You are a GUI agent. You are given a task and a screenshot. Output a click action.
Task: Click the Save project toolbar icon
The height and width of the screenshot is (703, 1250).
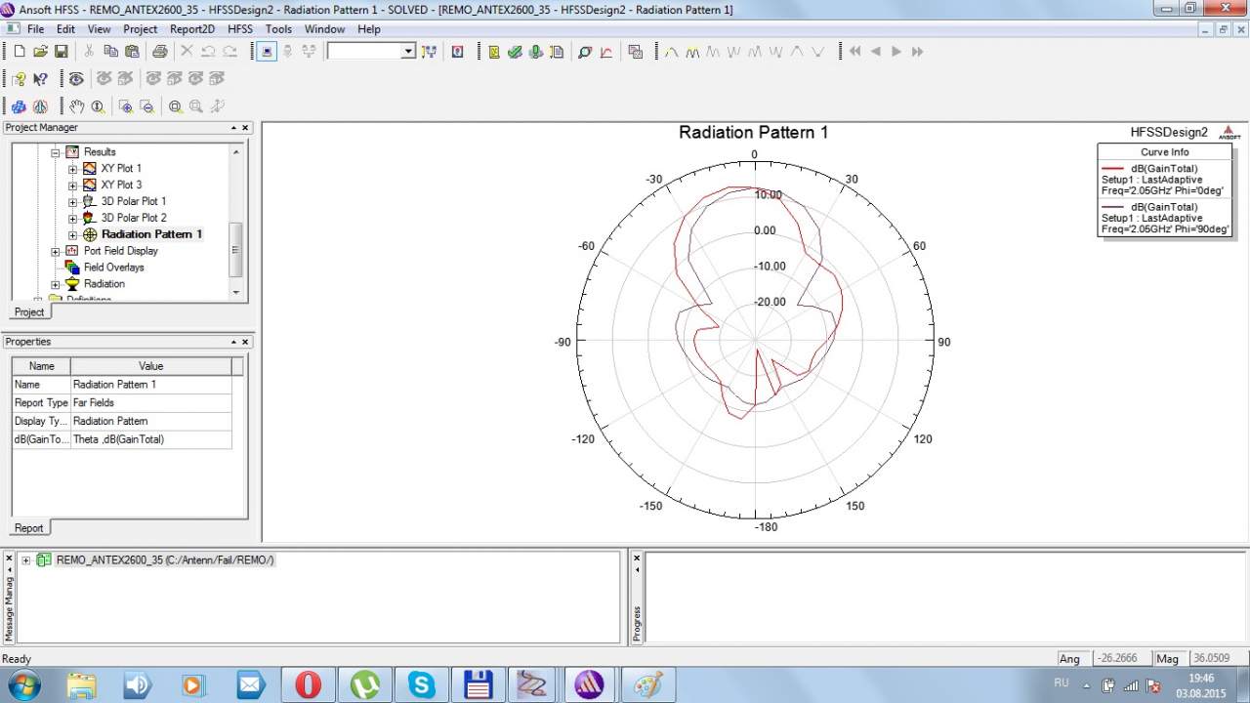(x=61, y=52)
